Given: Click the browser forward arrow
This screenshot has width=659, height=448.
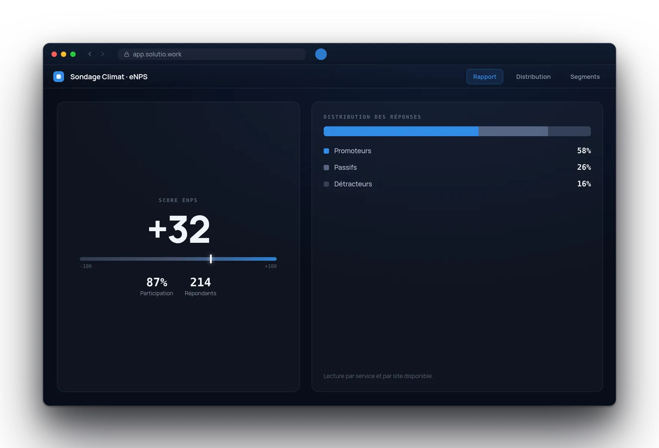Looking at the screenshot, I should [103, 54].
